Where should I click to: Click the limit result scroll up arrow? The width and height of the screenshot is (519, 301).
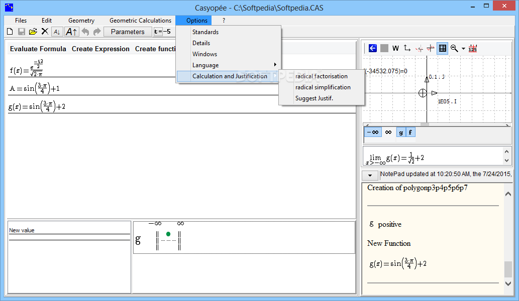pos(506,152)
